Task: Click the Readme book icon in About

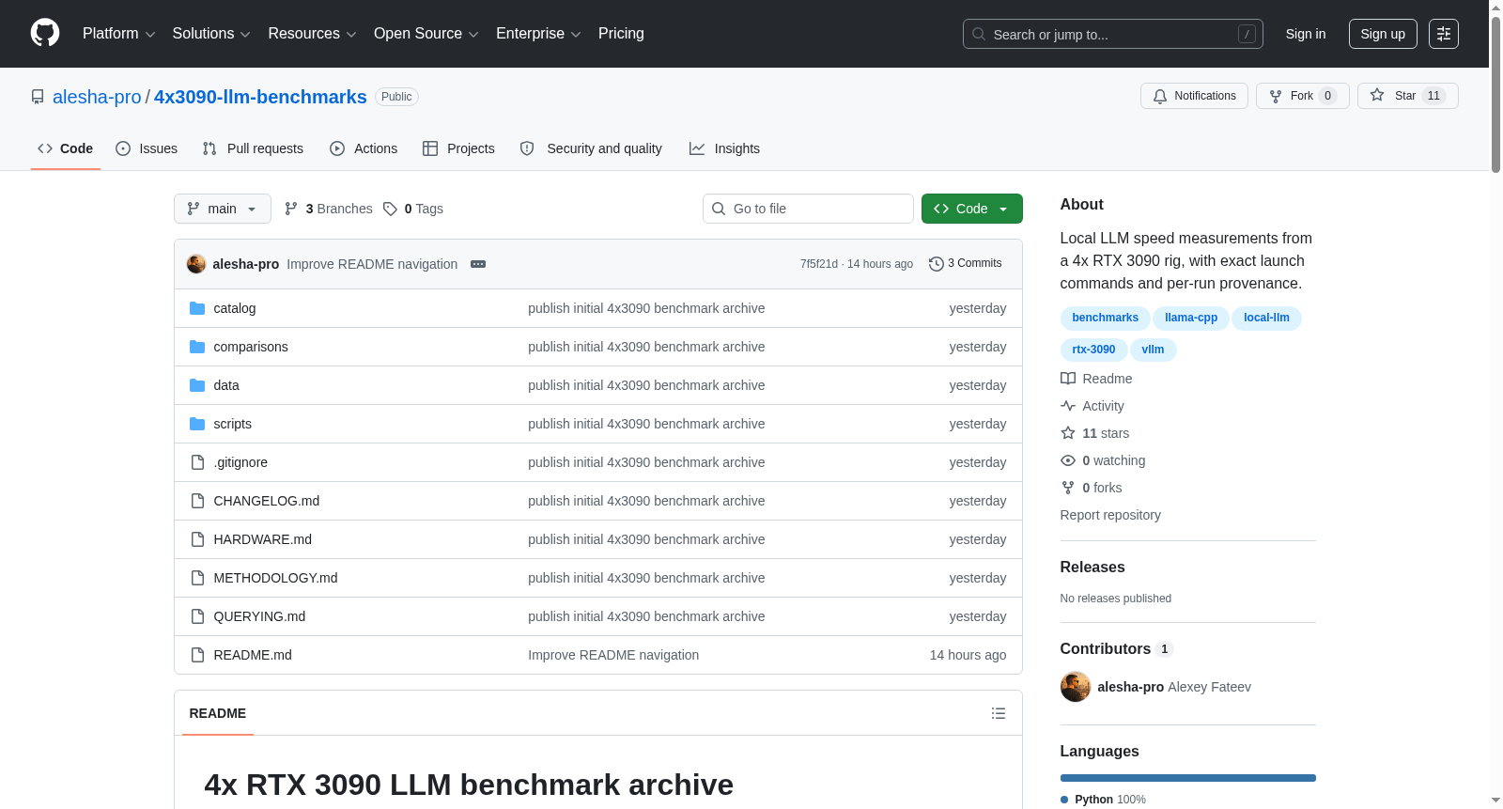Action: (1068, 379)
